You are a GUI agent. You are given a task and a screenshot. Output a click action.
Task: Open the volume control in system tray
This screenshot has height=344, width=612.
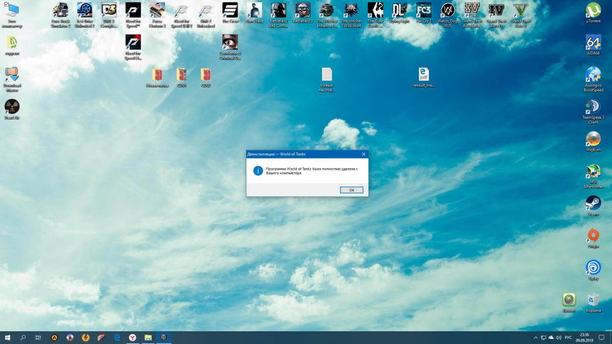tap(558, 337)
